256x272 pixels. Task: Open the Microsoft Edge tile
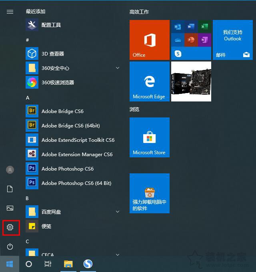pyautogui.click(x=149, y=81)
